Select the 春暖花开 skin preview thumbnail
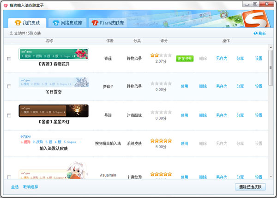277x198 pixels. point(54,54)
